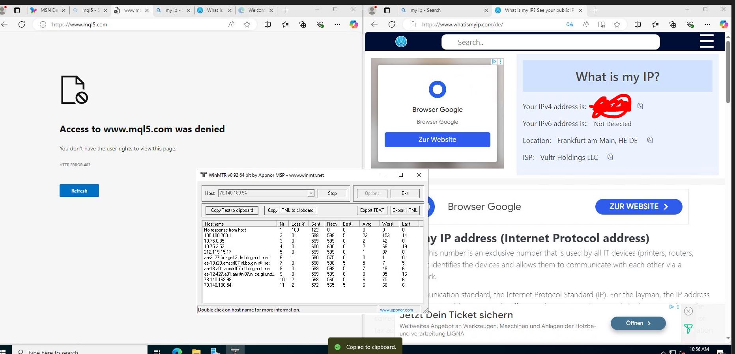
Task: Open Collections icon in left browser toolbar
Action: pyautogui.click(x=303, y=24)
